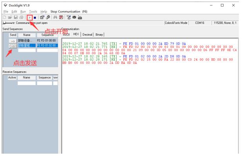Click the keyboard console toolbar icon
This screenshot has width=242, height=156.
click(x=80, y=18)
